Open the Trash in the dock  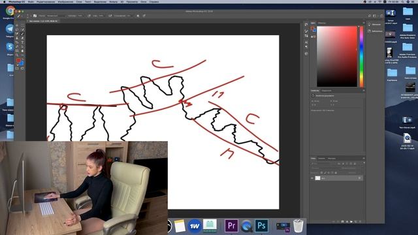[298, 226]
